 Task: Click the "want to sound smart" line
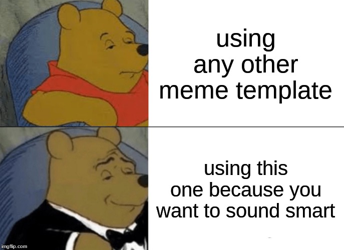[x=246, y=210]
